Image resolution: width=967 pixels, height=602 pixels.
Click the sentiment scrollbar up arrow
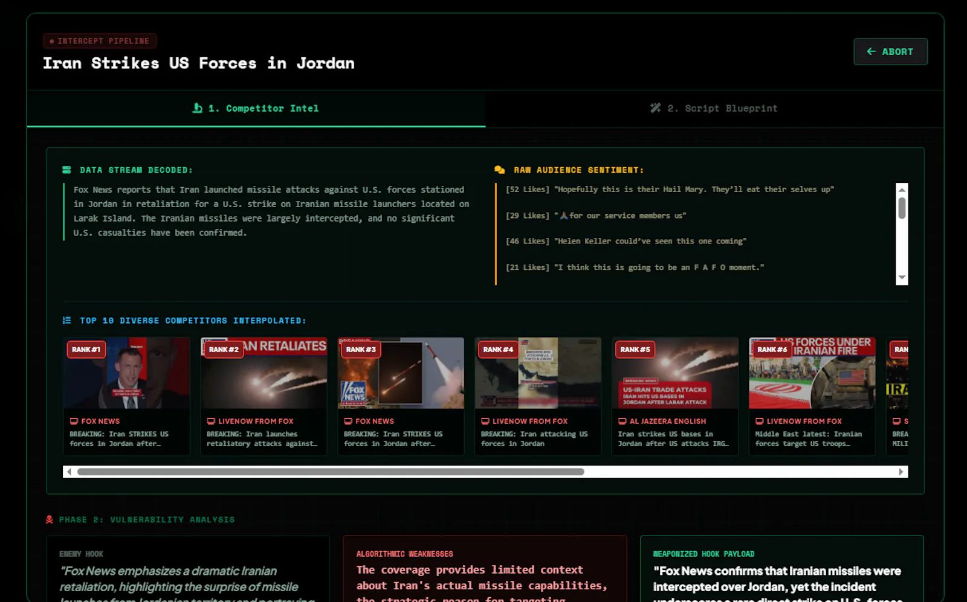(902, 190)
